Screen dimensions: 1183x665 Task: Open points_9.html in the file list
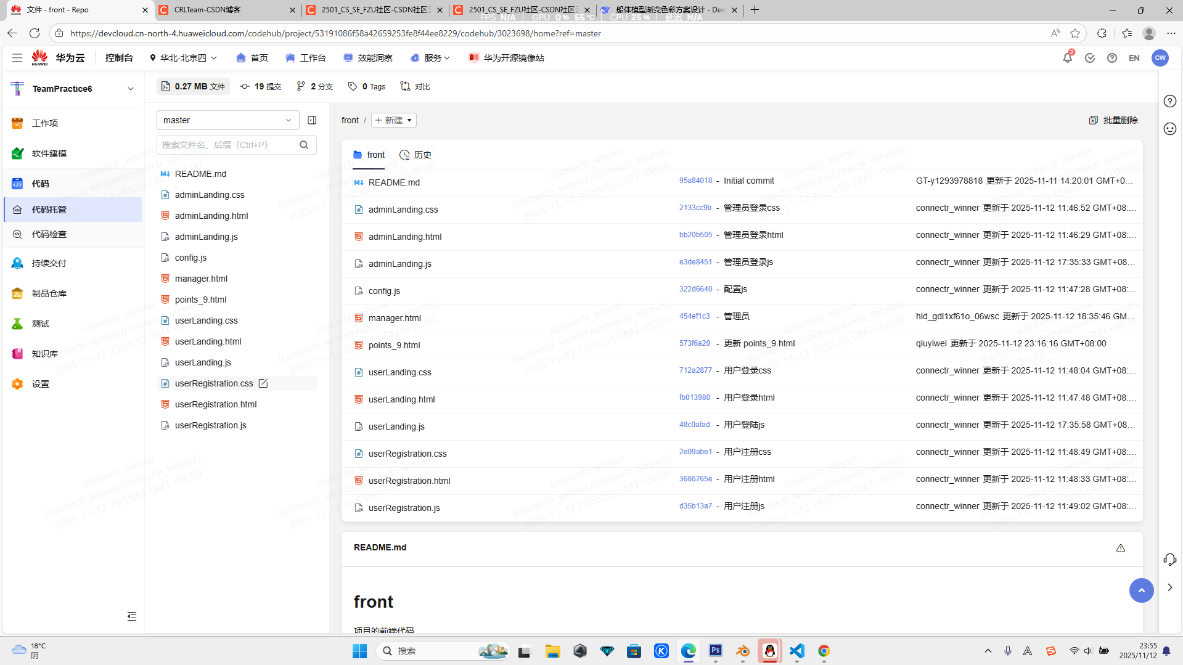(394, 345)
